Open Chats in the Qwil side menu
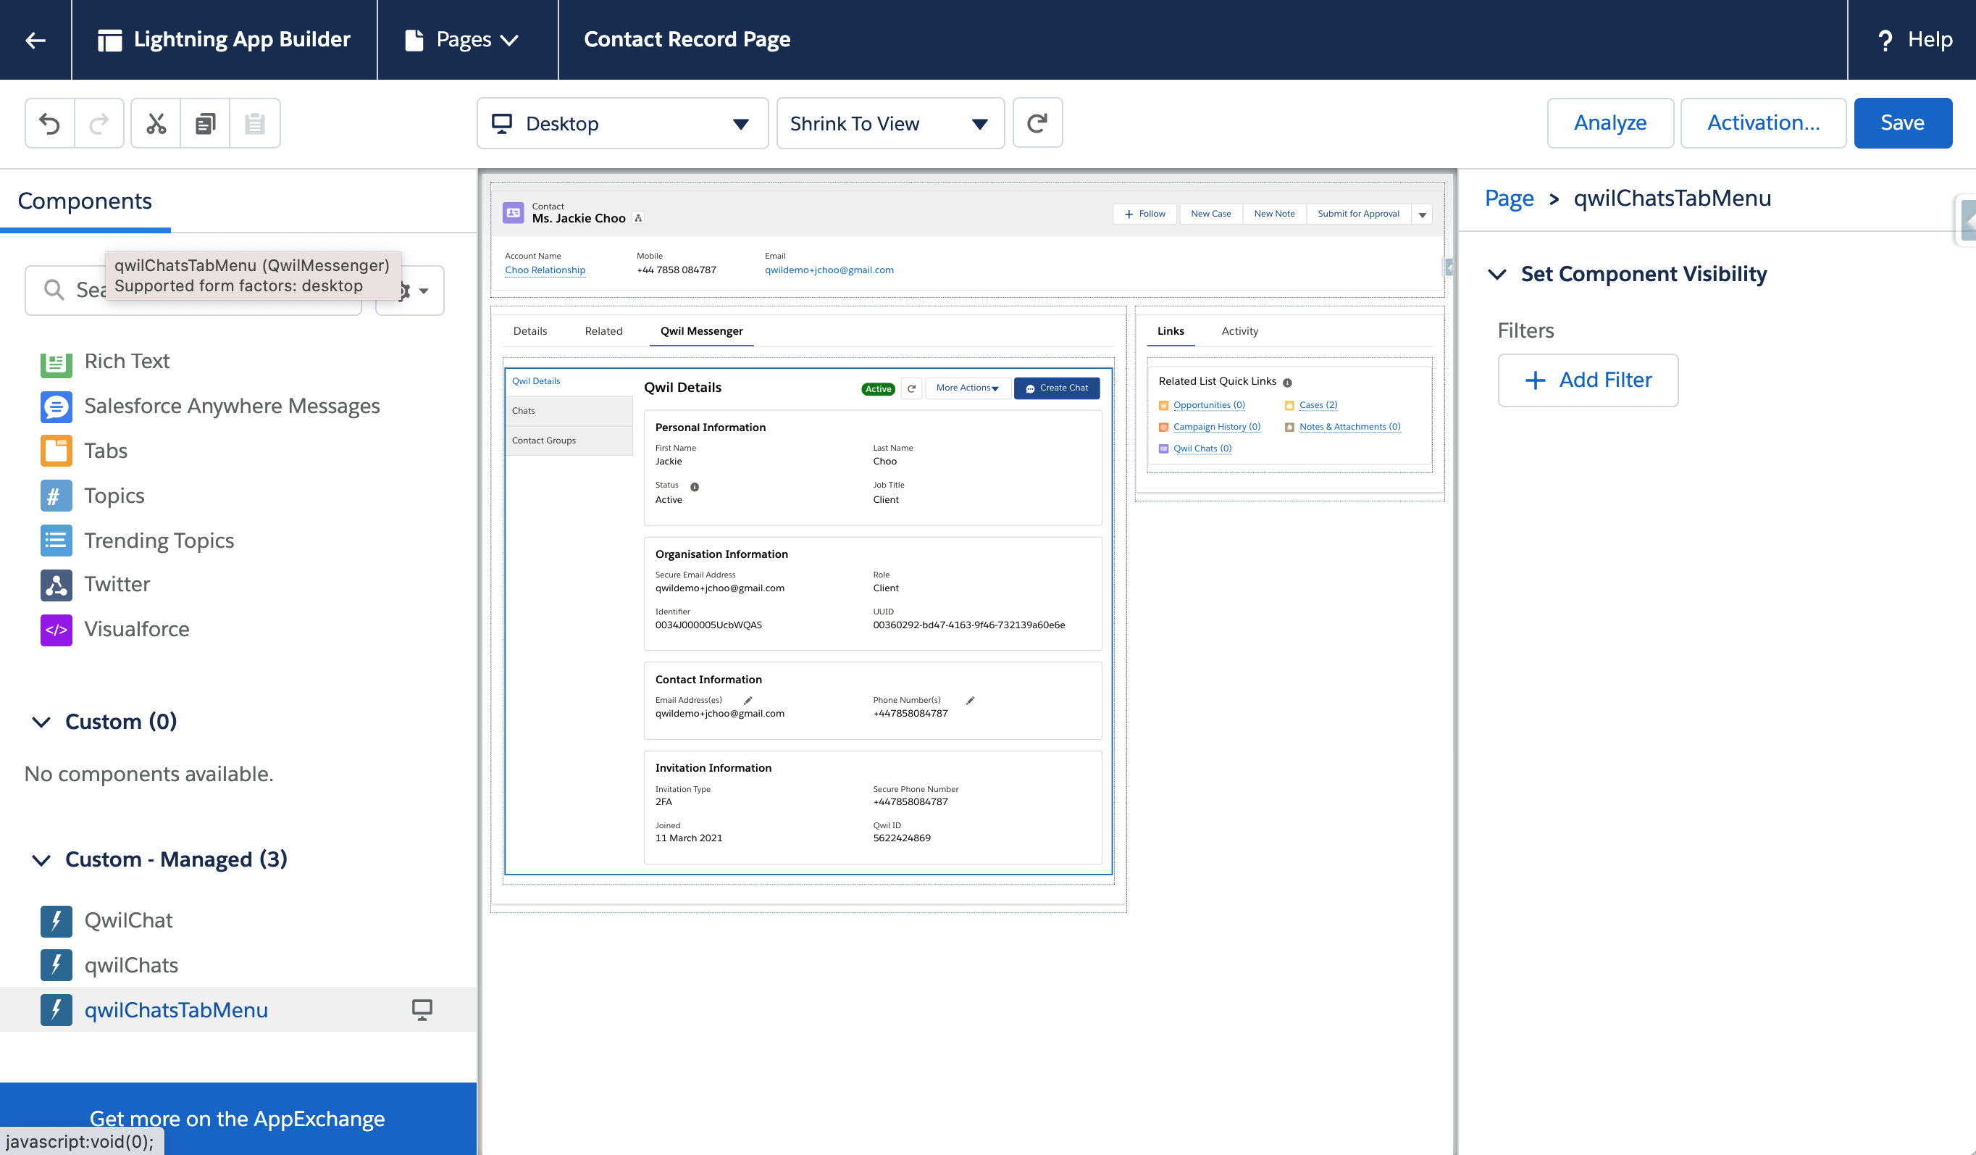 (569, 411)
